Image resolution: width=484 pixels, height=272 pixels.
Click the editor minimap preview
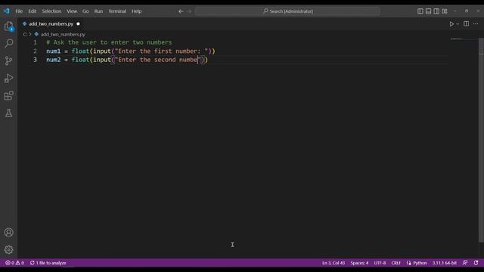click(x=464, y=39)
